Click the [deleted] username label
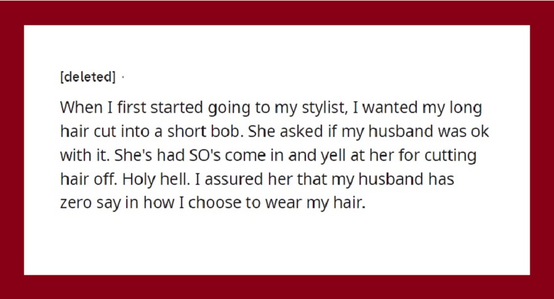 (87, 77)
